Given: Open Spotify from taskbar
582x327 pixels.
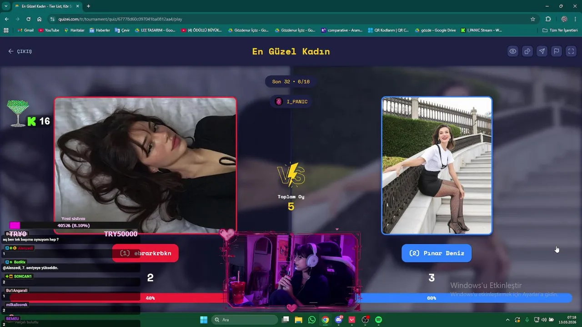Looking at the screenshot, I should (x=378, y=320).
